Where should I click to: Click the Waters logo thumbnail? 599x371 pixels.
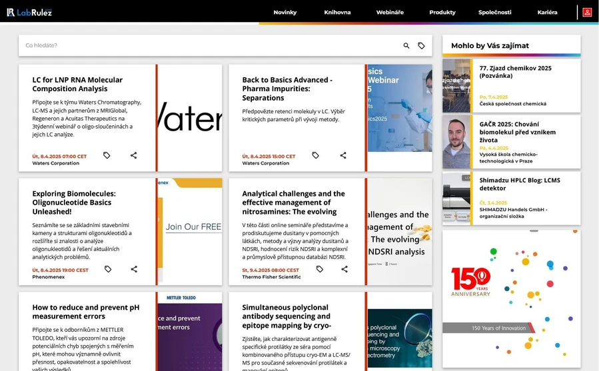190,118
